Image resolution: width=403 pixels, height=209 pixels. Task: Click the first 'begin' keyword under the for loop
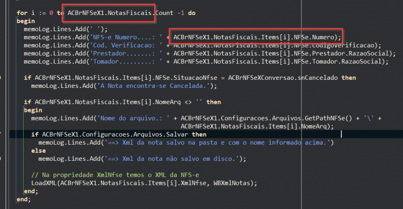(26, 21)
